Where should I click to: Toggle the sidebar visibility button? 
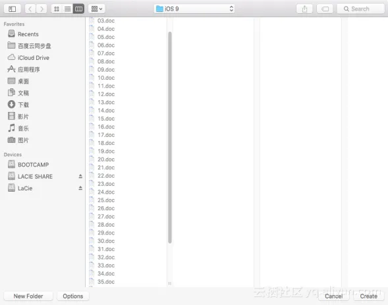click(x=12, y=9)
